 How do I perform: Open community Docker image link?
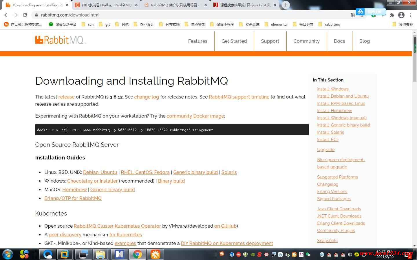pyautogui.click(x=195, y=116)
